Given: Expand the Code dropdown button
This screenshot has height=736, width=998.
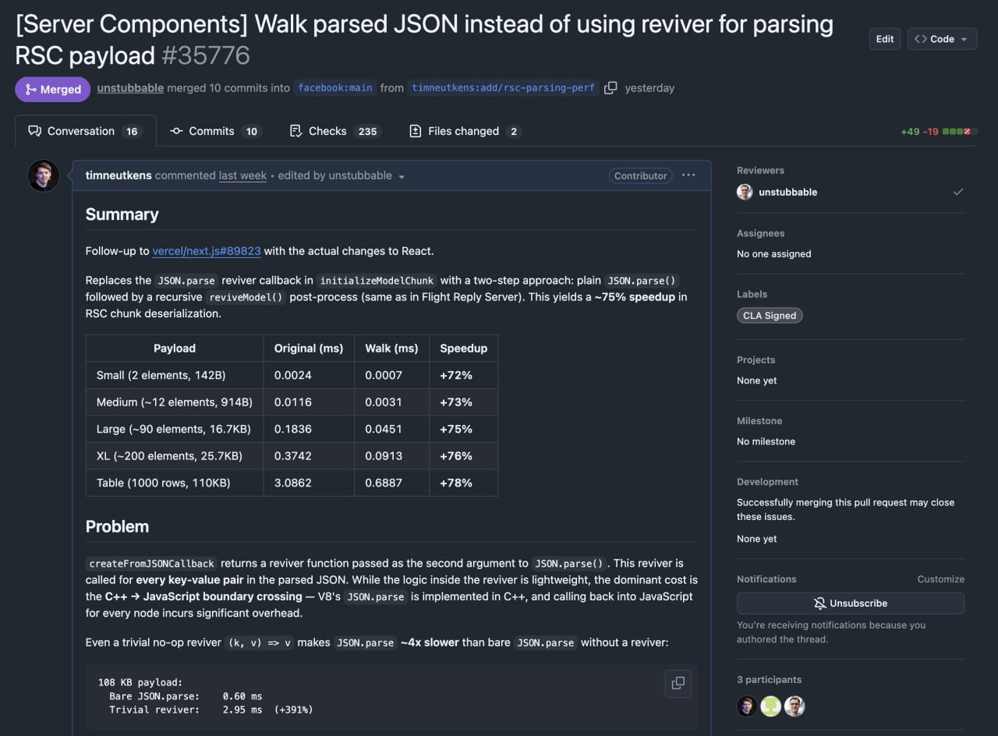Looking at the screenshot, I should (x=941, y=39).
